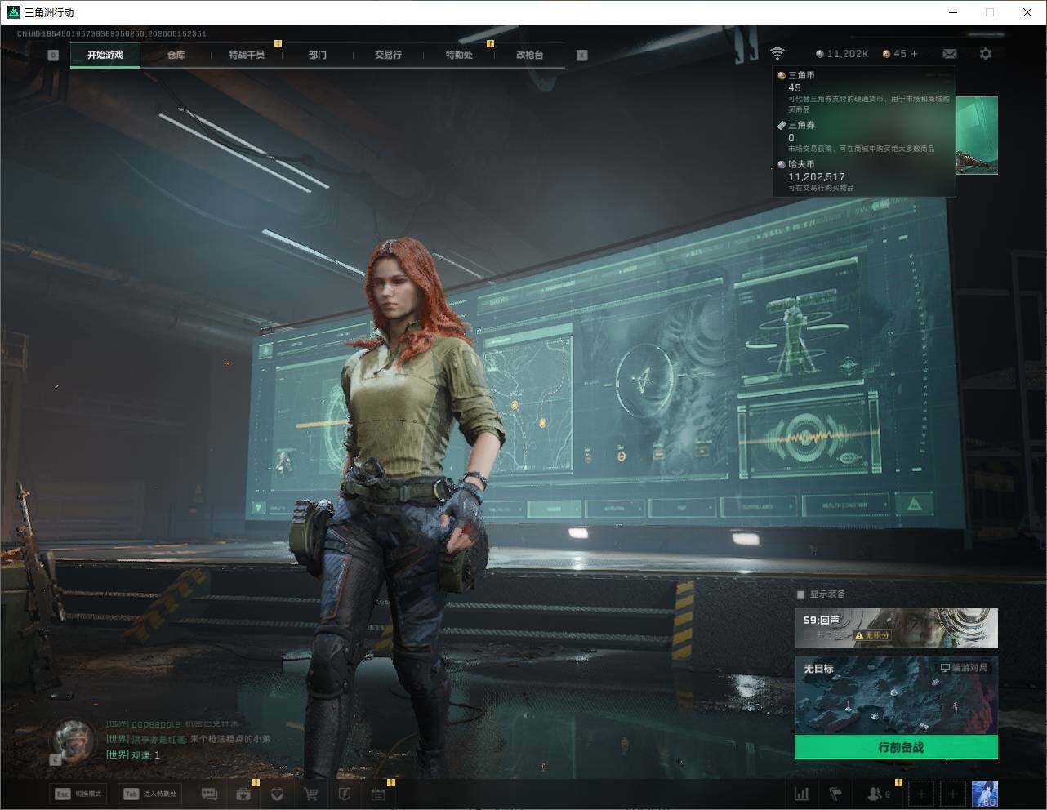Screen dimensions: 1047x810
Task: Open the friends list icon
Action: click(878, 794)
